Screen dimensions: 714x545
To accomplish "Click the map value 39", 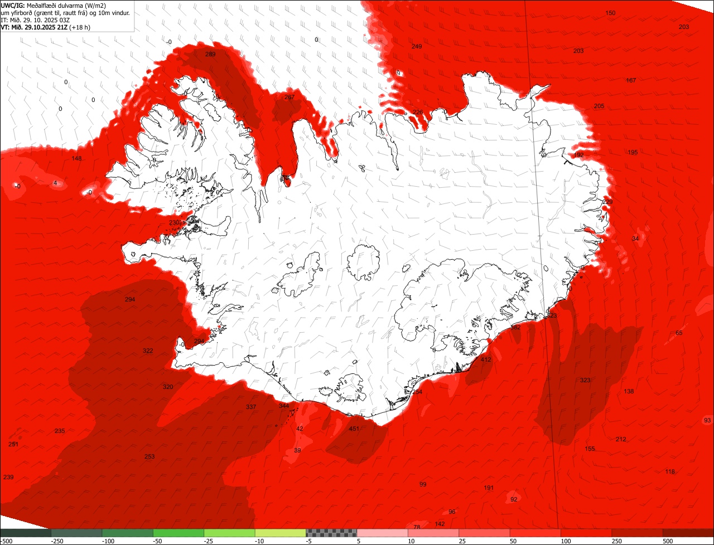I will click(297, 450).
